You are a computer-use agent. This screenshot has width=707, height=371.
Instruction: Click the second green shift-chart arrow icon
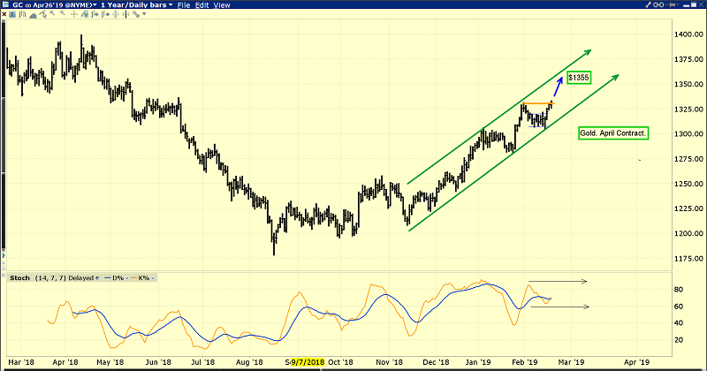[x=105, y=14]
